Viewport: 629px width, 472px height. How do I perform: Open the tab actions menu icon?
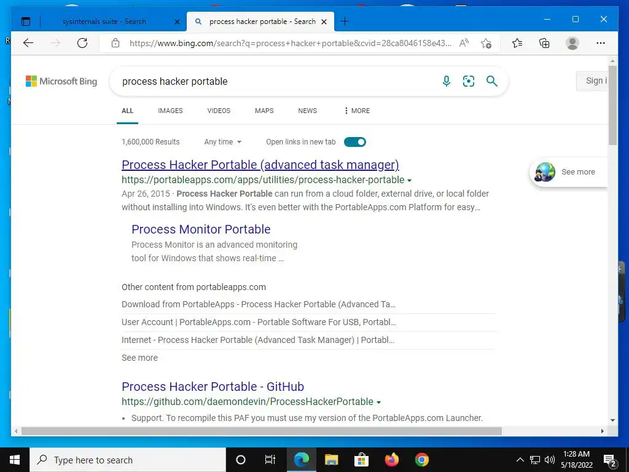click(x=26, y=22)
